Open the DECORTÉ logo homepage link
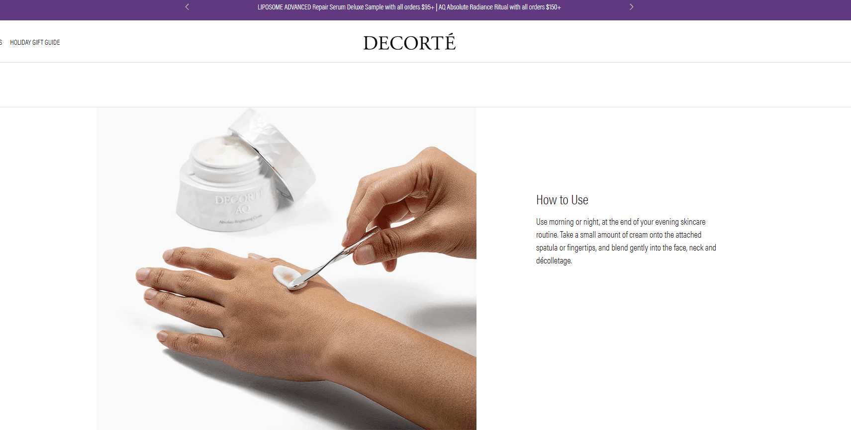 409,42
